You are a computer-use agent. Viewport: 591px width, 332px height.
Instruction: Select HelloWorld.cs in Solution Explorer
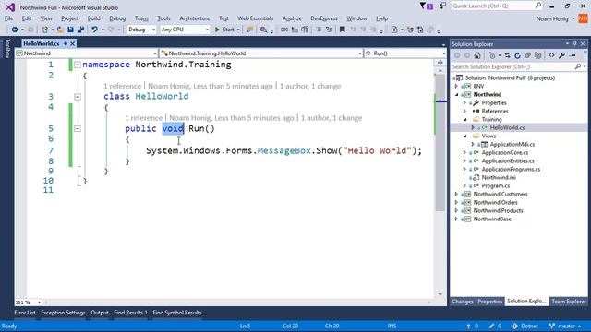pyautogui.click(x=507, y=127)
